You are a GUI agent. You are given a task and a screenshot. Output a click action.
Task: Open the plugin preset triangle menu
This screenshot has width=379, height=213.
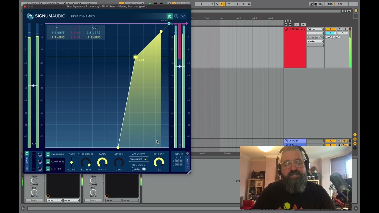183,16
